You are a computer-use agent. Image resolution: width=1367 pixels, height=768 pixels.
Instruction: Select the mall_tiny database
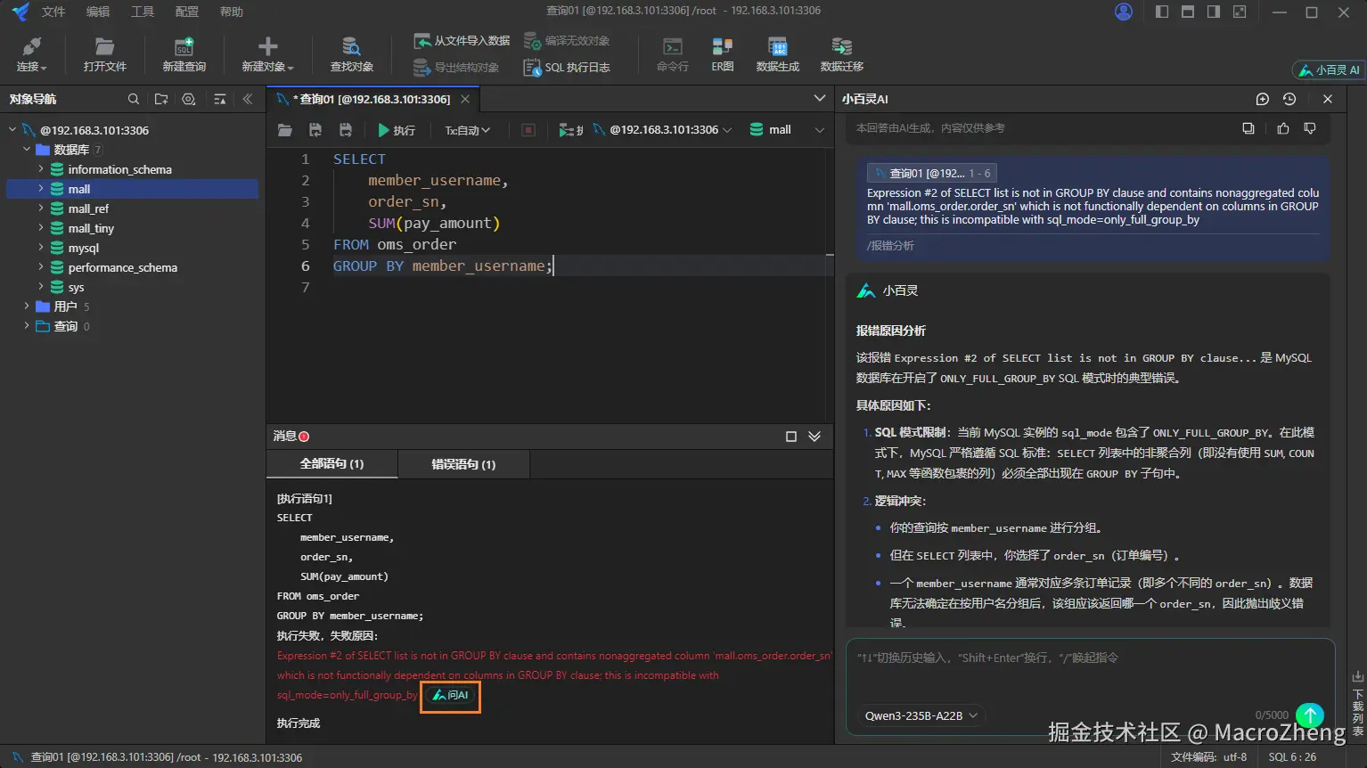pos(91,228)
